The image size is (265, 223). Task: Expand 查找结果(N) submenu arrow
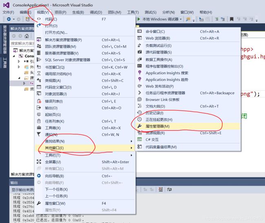pos(131,141)
